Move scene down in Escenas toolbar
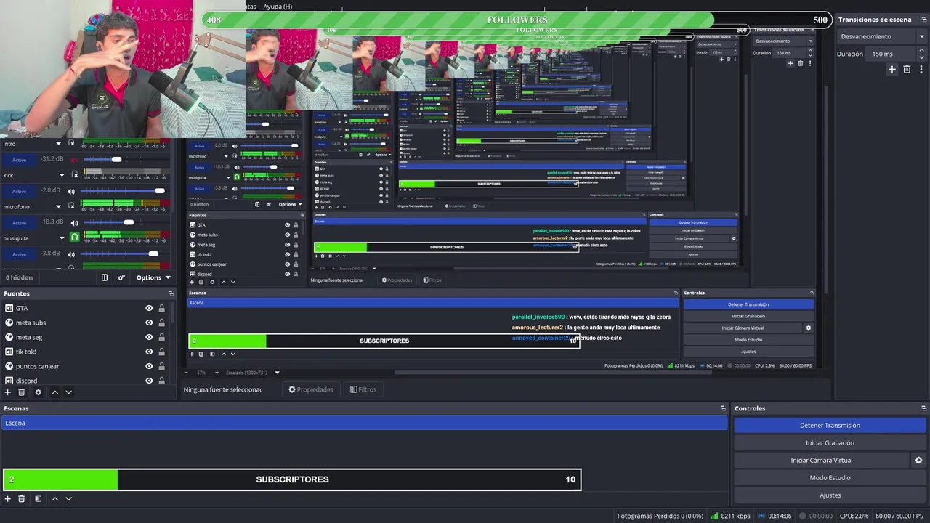 [x=68, y=499]
